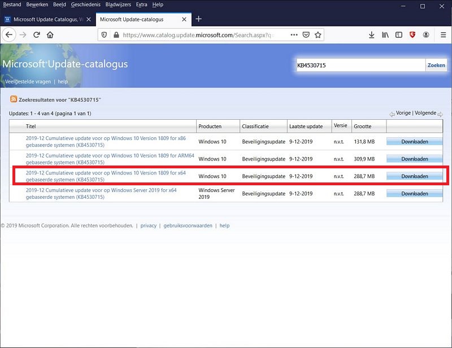Screen dimensions: 452x348
Task: Click the KB4530715 search box
Action: pos(361,65)
